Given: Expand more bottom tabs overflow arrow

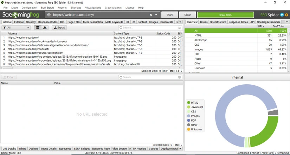Looking at the screenshot, I should click(x=181, y=149).
